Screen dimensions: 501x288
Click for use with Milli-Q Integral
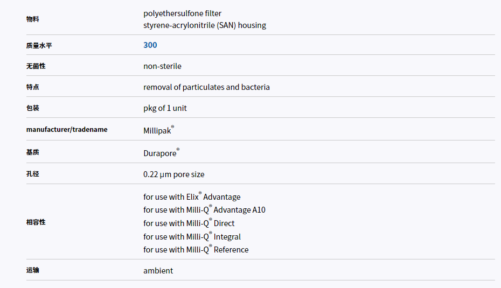[192, 236]
